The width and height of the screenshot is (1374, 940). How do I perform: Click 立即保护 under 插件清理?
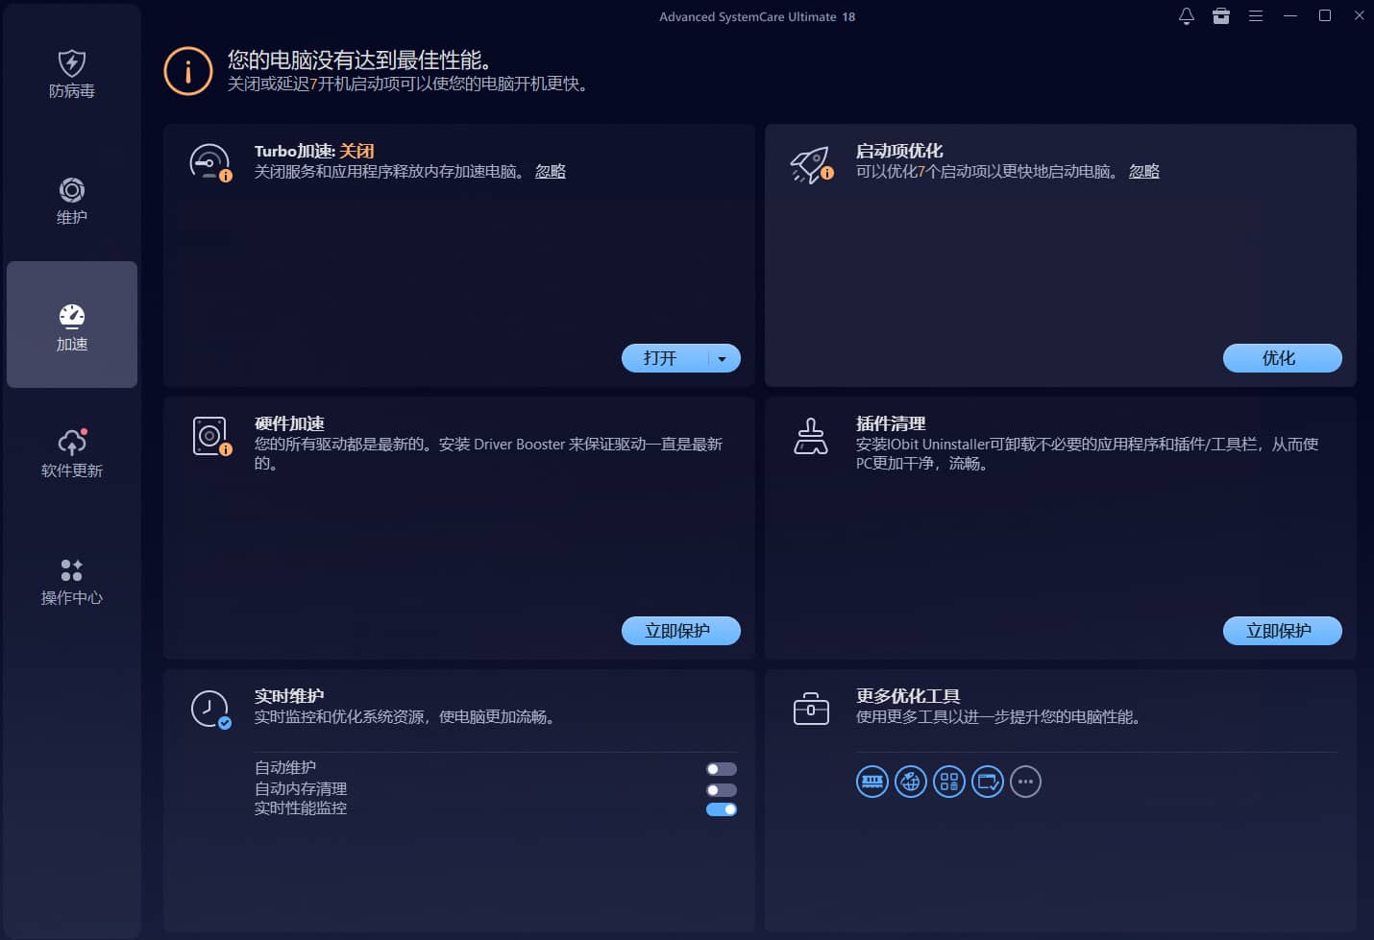point(1282,631)
